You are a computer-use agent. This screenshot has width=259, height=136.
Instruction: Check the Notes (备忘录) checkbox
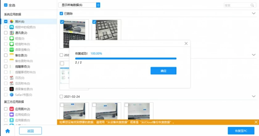coord(6,55)
